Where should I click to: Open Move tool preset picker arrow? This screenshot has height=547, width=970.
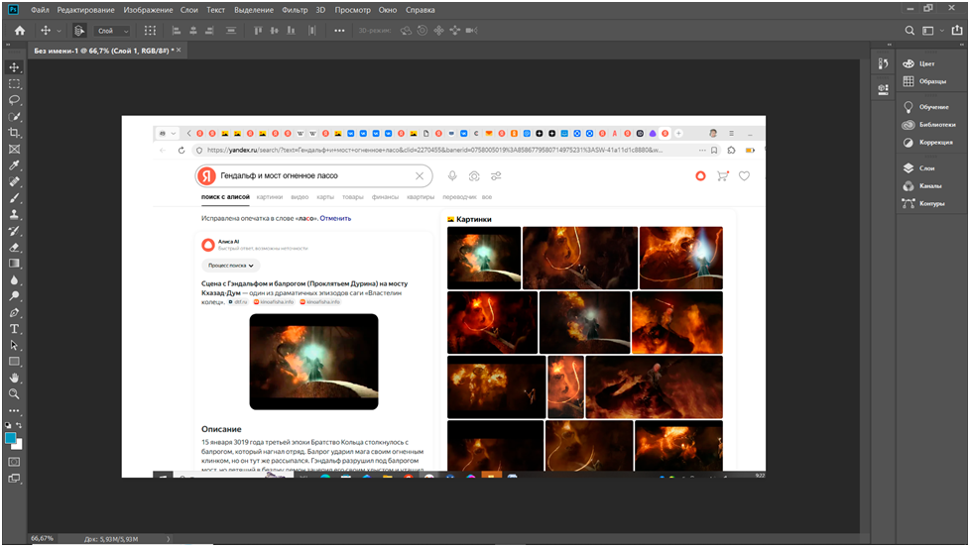point(60,31)
